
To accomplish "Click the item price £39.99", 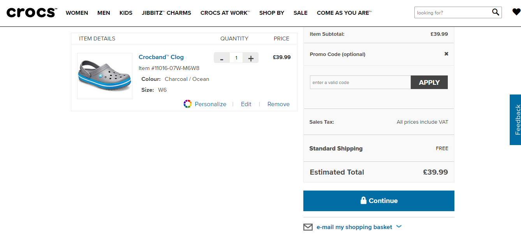I will [282, 57].
